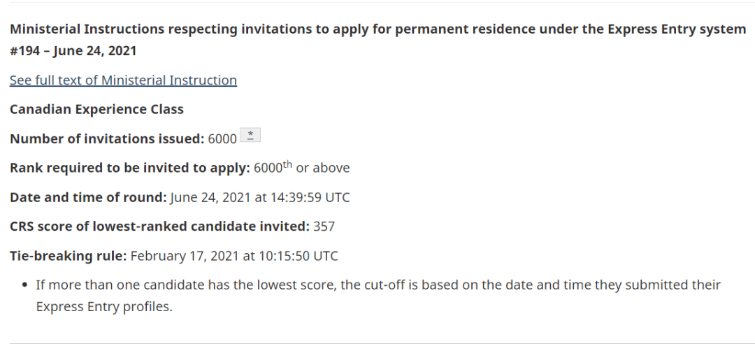Open the full text of Ministerial Instruction link

click(123, 80)
